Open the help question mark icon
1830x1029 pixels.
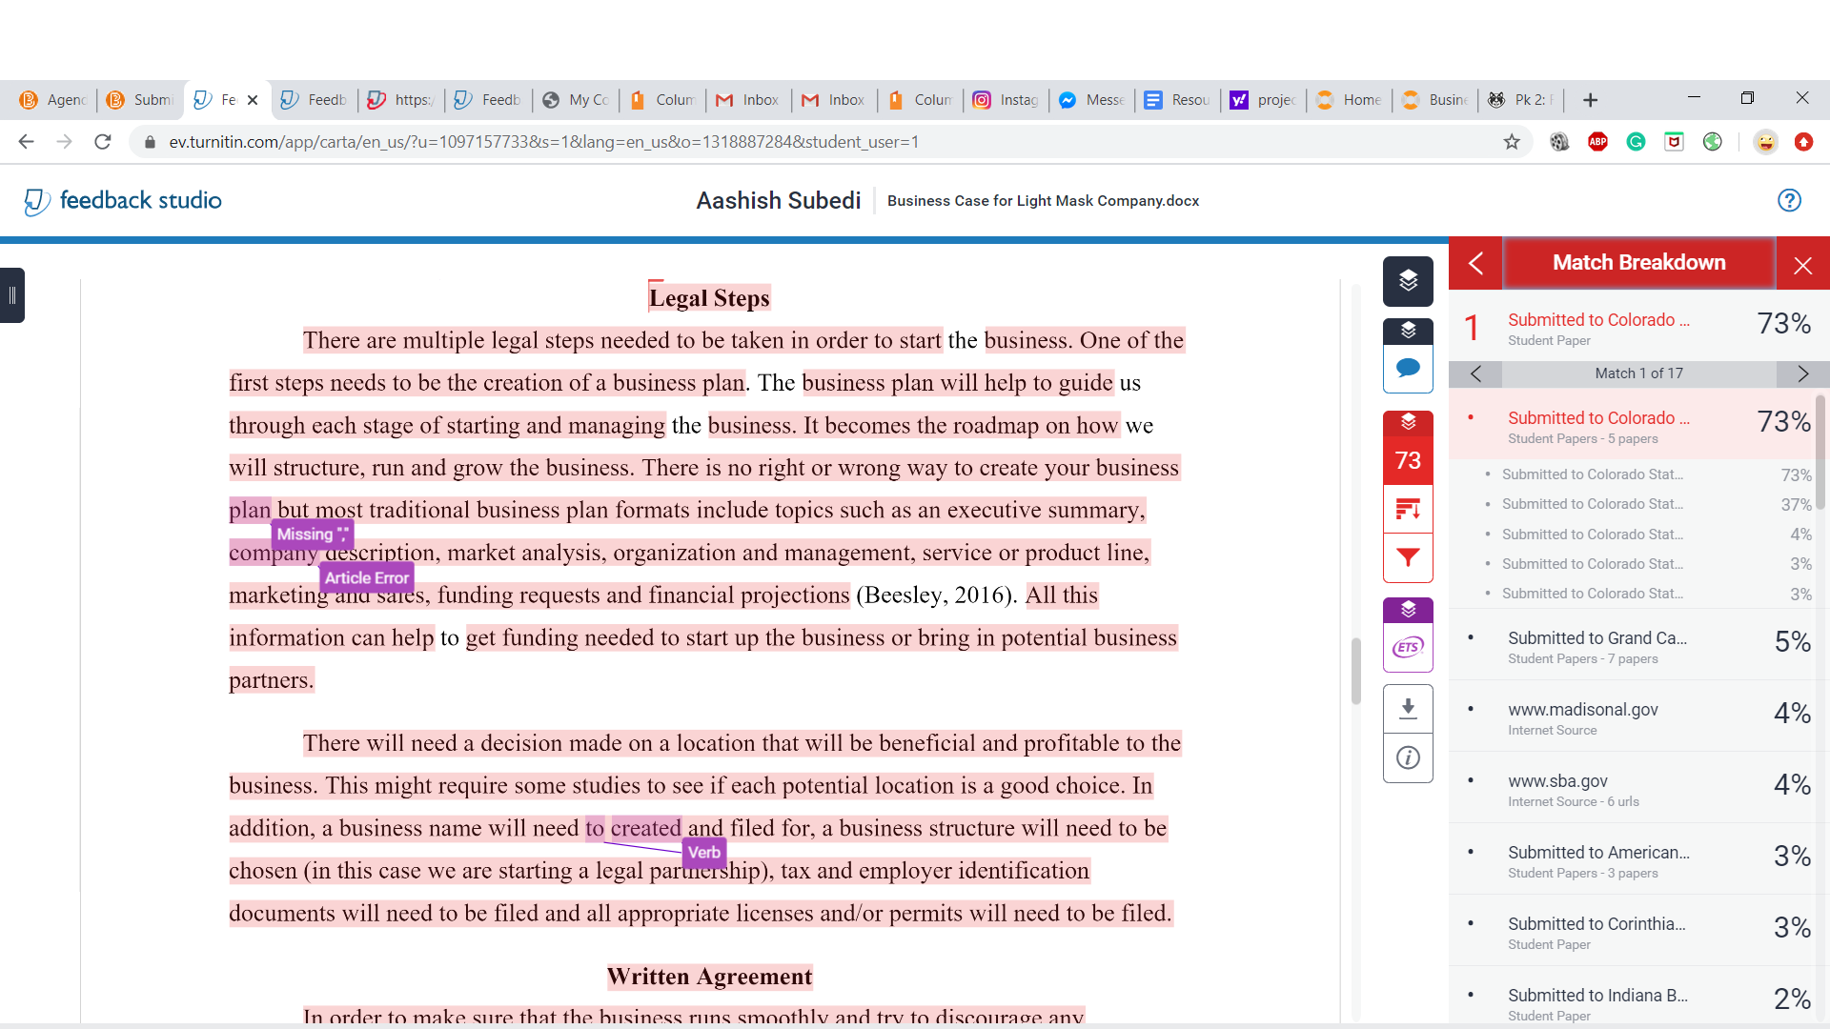pos(1789,200)
